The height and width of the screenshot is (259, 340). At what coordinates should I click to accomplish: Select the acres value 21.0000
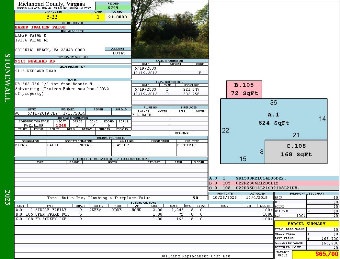pos(118,17)
